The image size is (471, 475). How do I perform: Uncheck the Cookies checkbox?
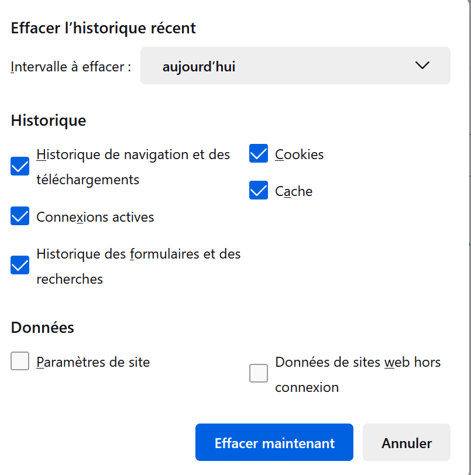pos(259,154)
